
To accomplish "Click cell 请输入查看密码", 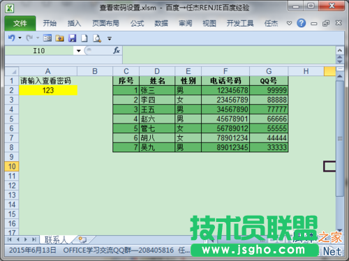I will 48,81.
